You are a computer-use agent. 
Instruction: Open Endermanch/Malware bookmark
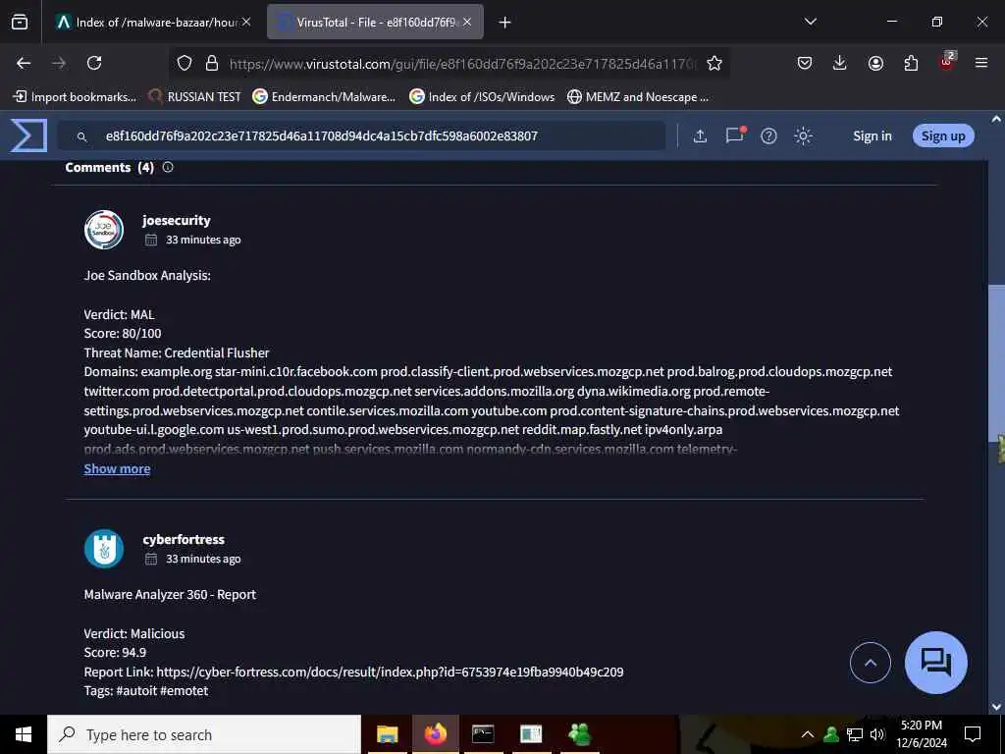[x=324, y=97]
